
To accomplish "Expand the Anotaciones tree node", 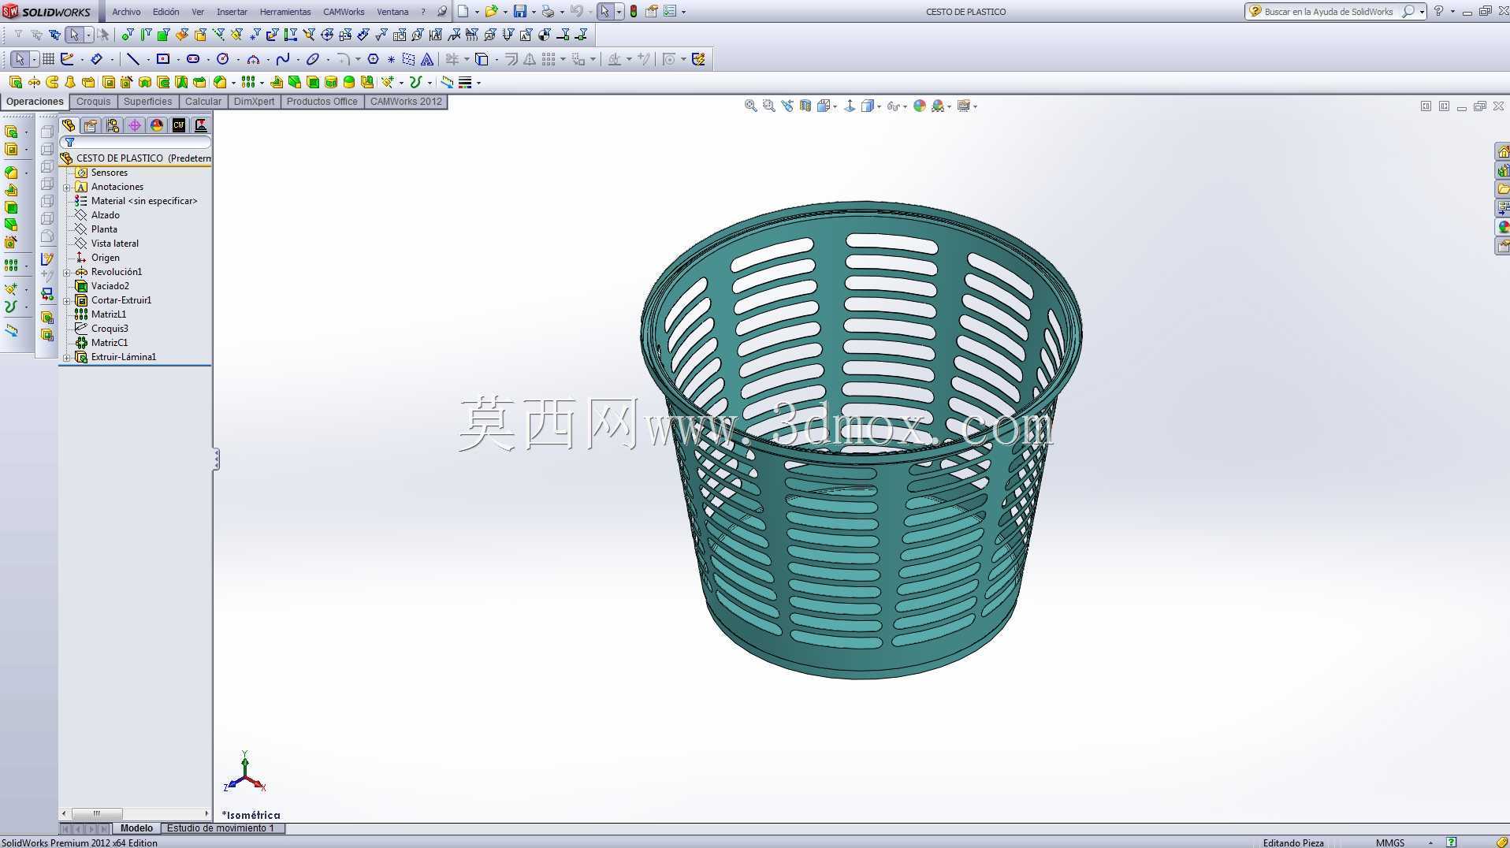I will click(67, 188).
